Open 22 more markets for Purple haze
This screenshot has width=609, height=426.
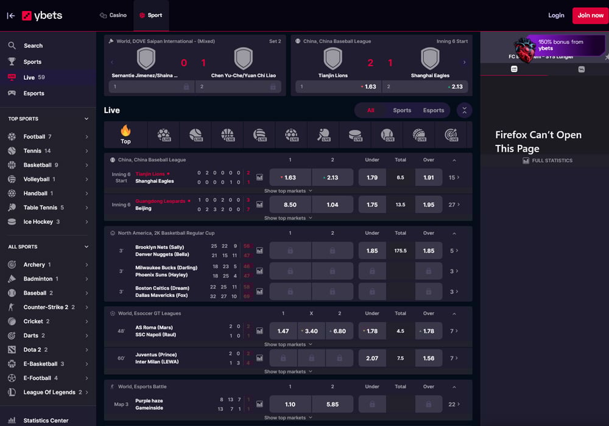click(x=454, y=404)
